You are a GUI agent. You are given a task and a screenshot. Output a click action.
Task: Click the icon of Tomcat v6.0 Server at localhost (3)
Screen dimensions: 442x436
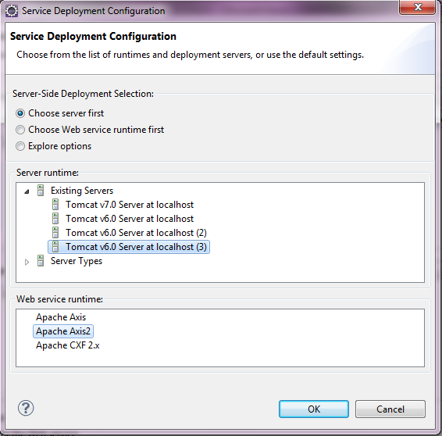pyautogui.click(x=55, y=247)
